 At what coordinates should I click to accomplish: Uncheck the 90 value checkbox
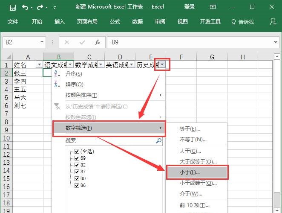click(x=77, y=178)
